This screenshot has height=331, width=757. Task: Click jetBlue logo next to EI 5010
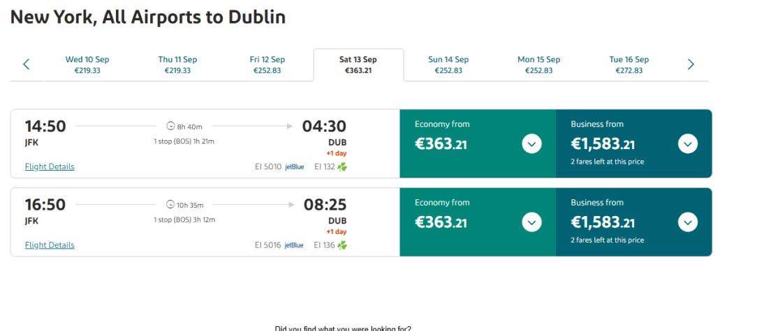295,167
